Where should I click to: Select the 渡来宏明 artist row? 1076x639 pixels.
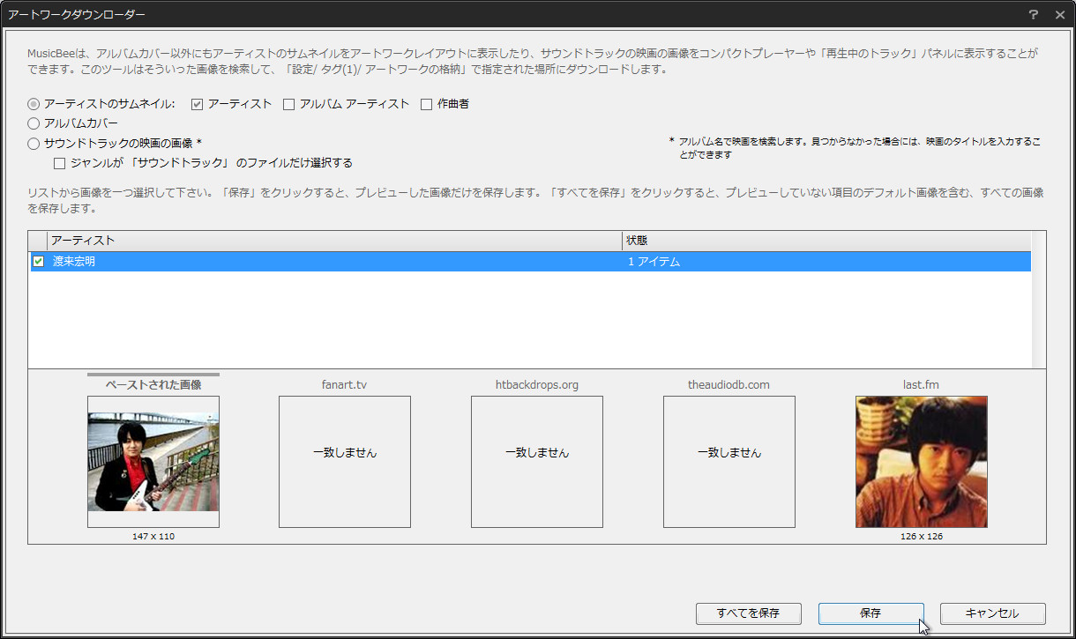(265, 261)
